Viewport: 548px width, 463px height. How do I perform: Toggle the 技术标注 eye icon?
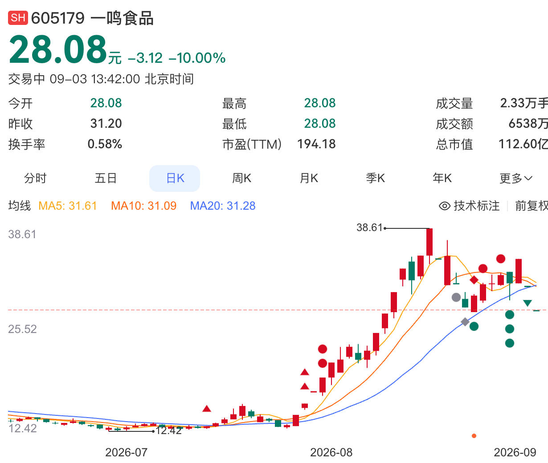(x=445, y=206)
